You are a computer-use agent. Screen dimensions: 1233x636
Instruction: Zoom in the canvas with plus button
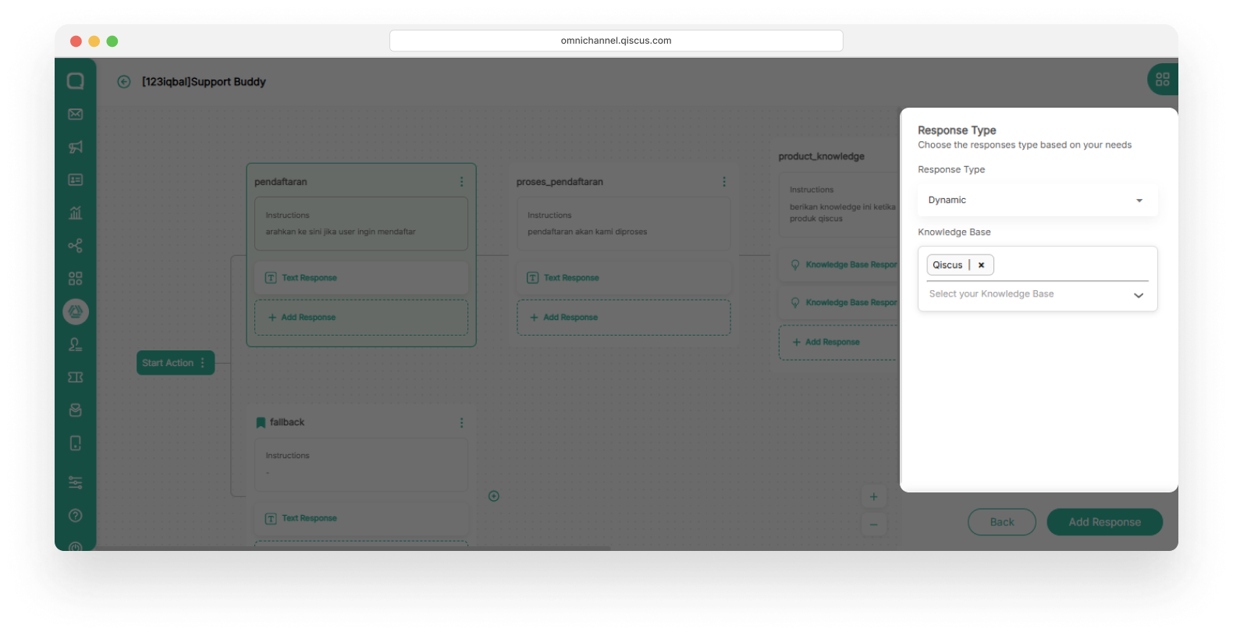[873, 497]
